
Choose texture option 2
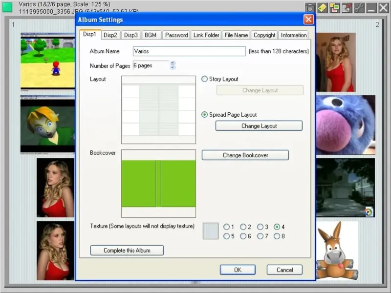click(243, 227)
